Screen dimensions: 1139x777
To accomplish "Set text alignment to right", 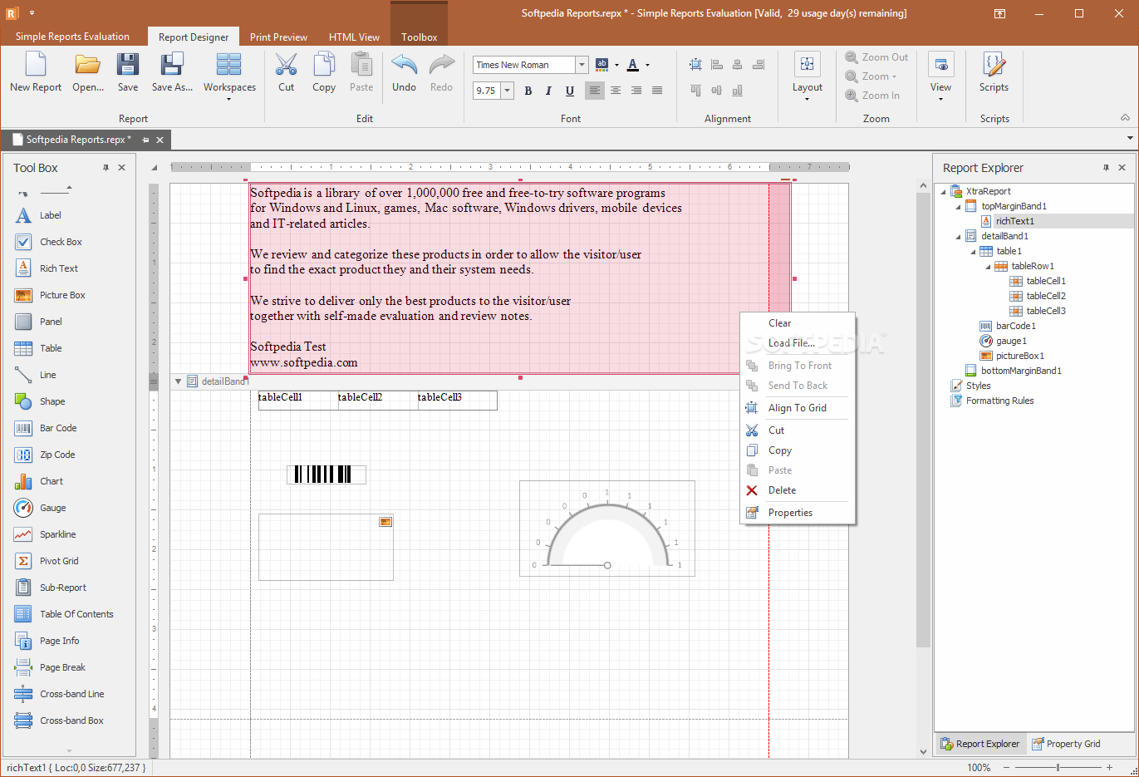I will coord(636,91).
